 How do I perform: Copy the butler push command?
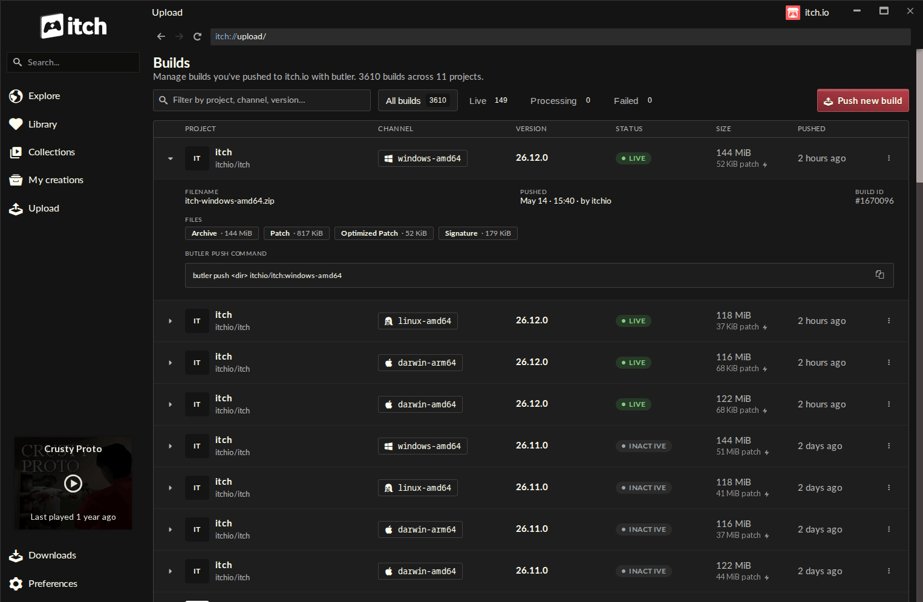[x=879, y=274]
